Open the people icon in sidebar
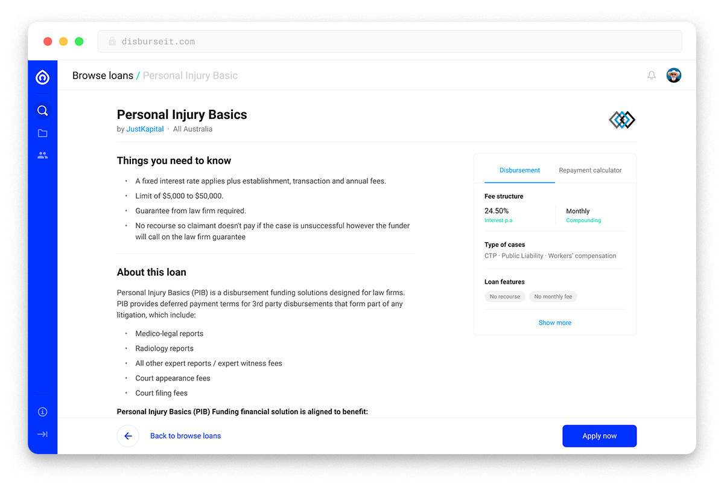 42,155
